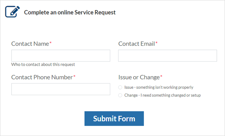Click into the Contact Phone Number field

(x=61, y=89)
